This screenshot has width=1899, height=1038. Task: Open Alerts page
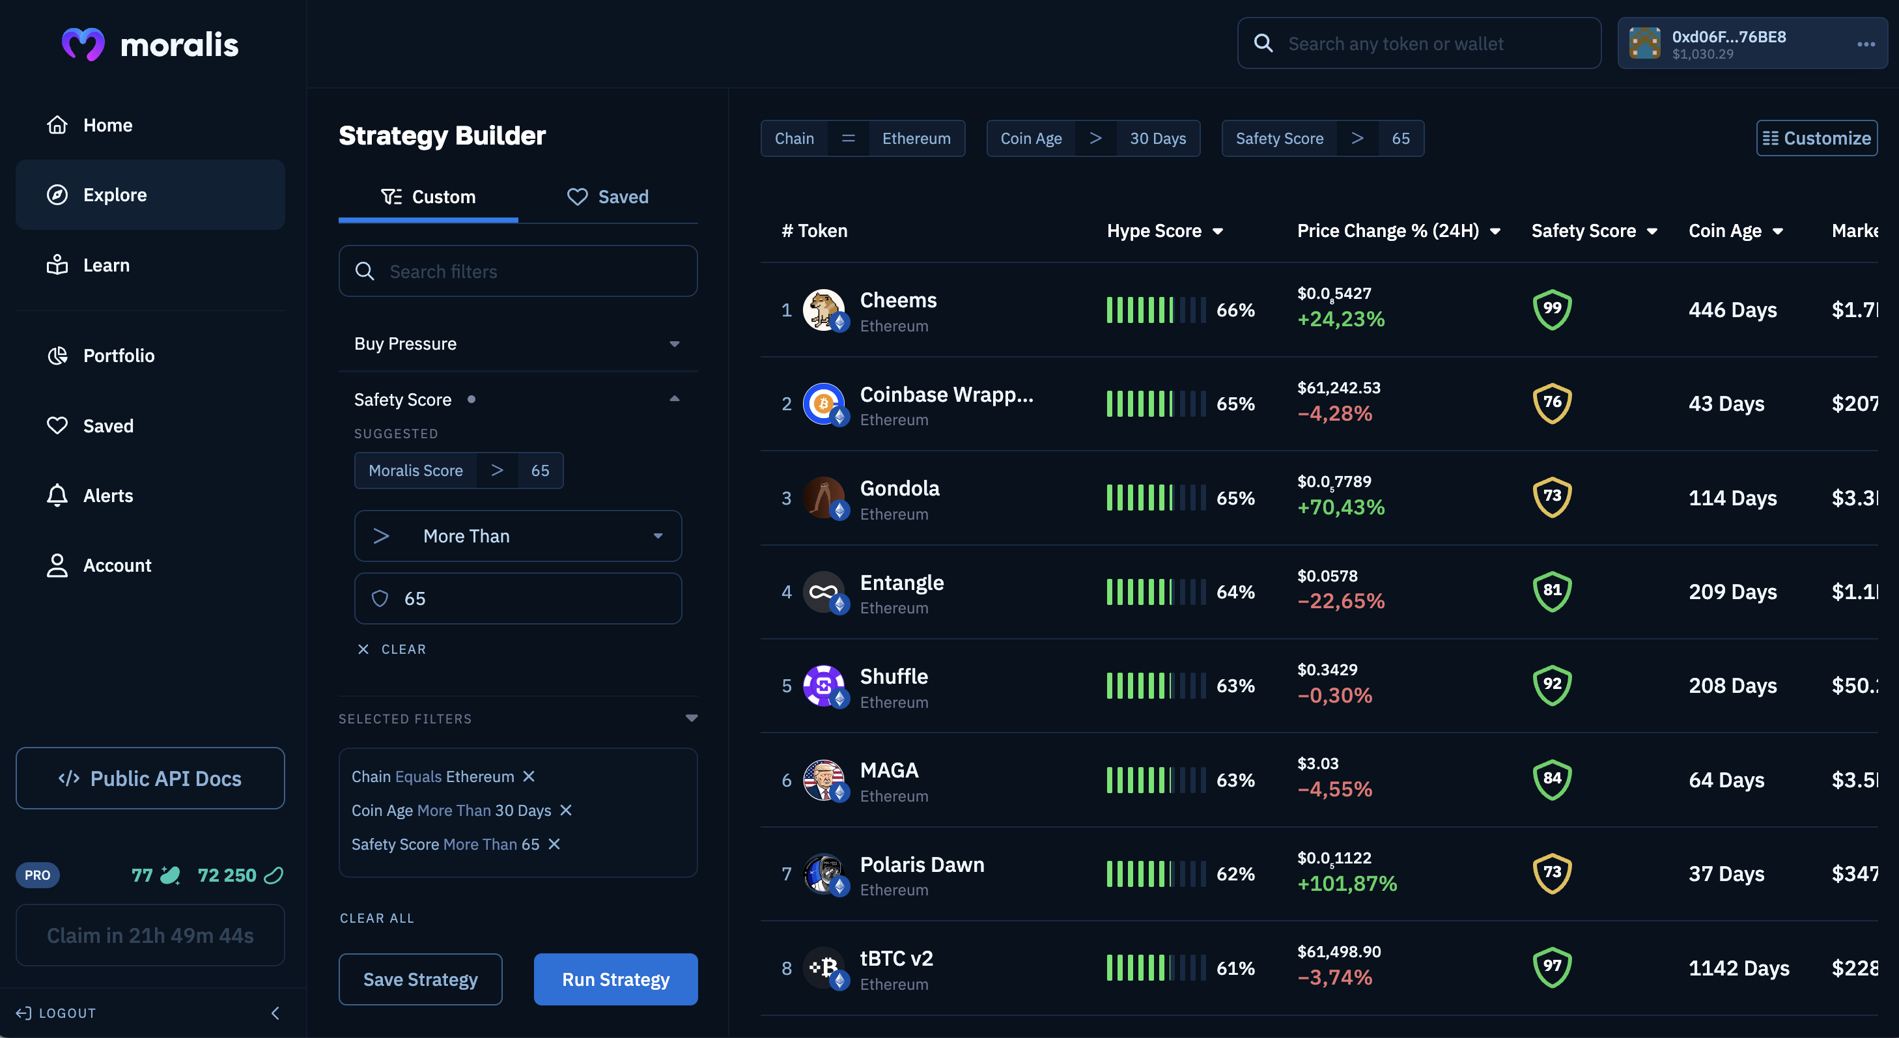(150, 496)
